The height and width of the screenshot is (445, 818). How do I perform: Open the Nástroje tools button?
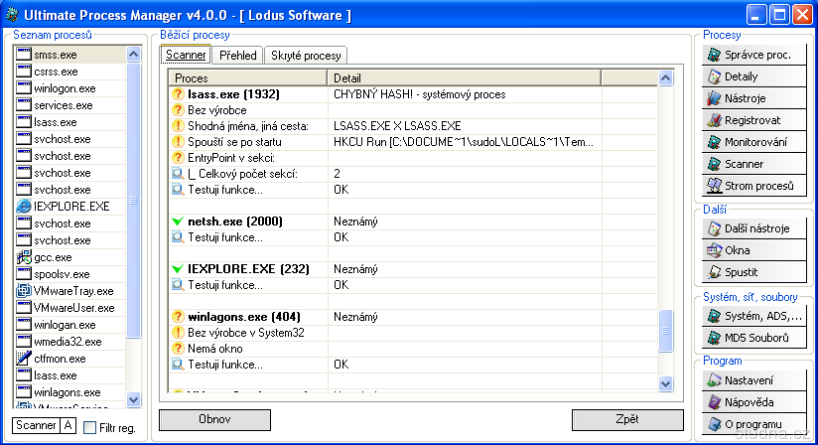pos(753,98)
